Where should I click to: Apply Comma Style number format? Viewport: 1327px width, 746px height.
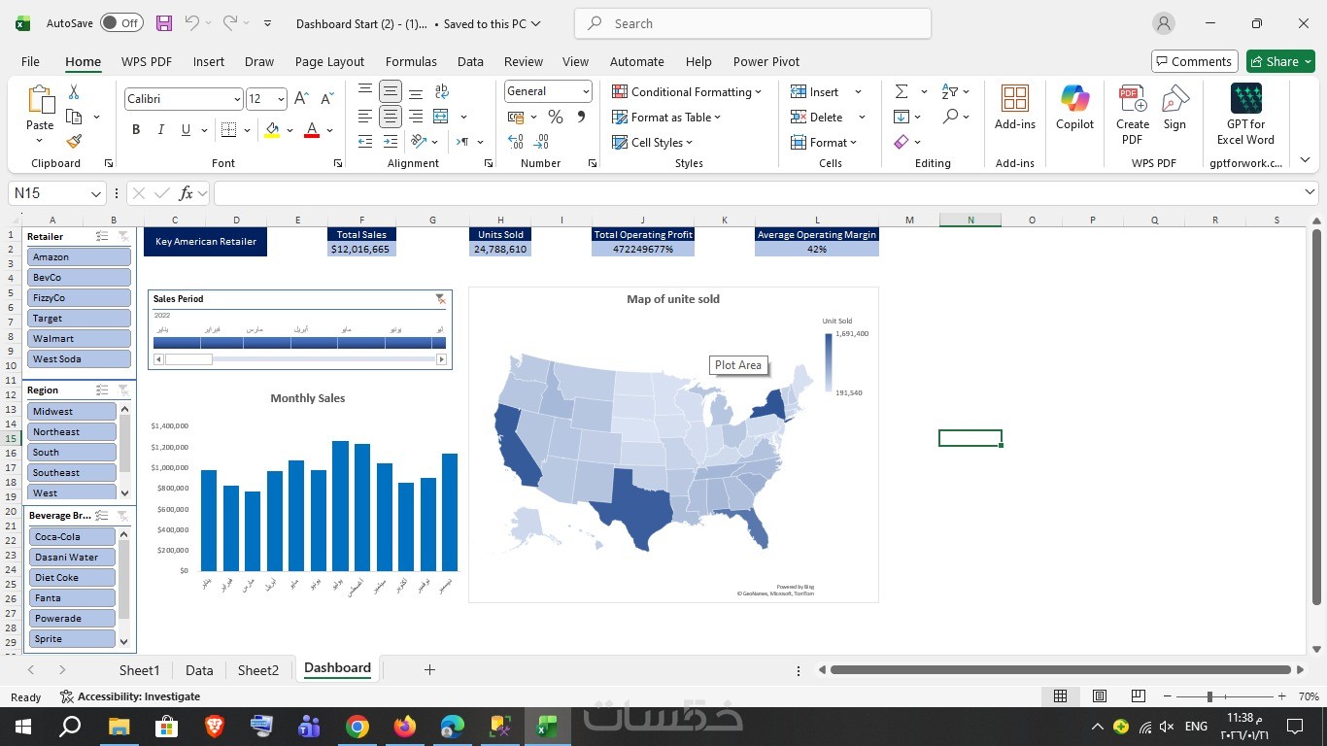tap(581, 117)
